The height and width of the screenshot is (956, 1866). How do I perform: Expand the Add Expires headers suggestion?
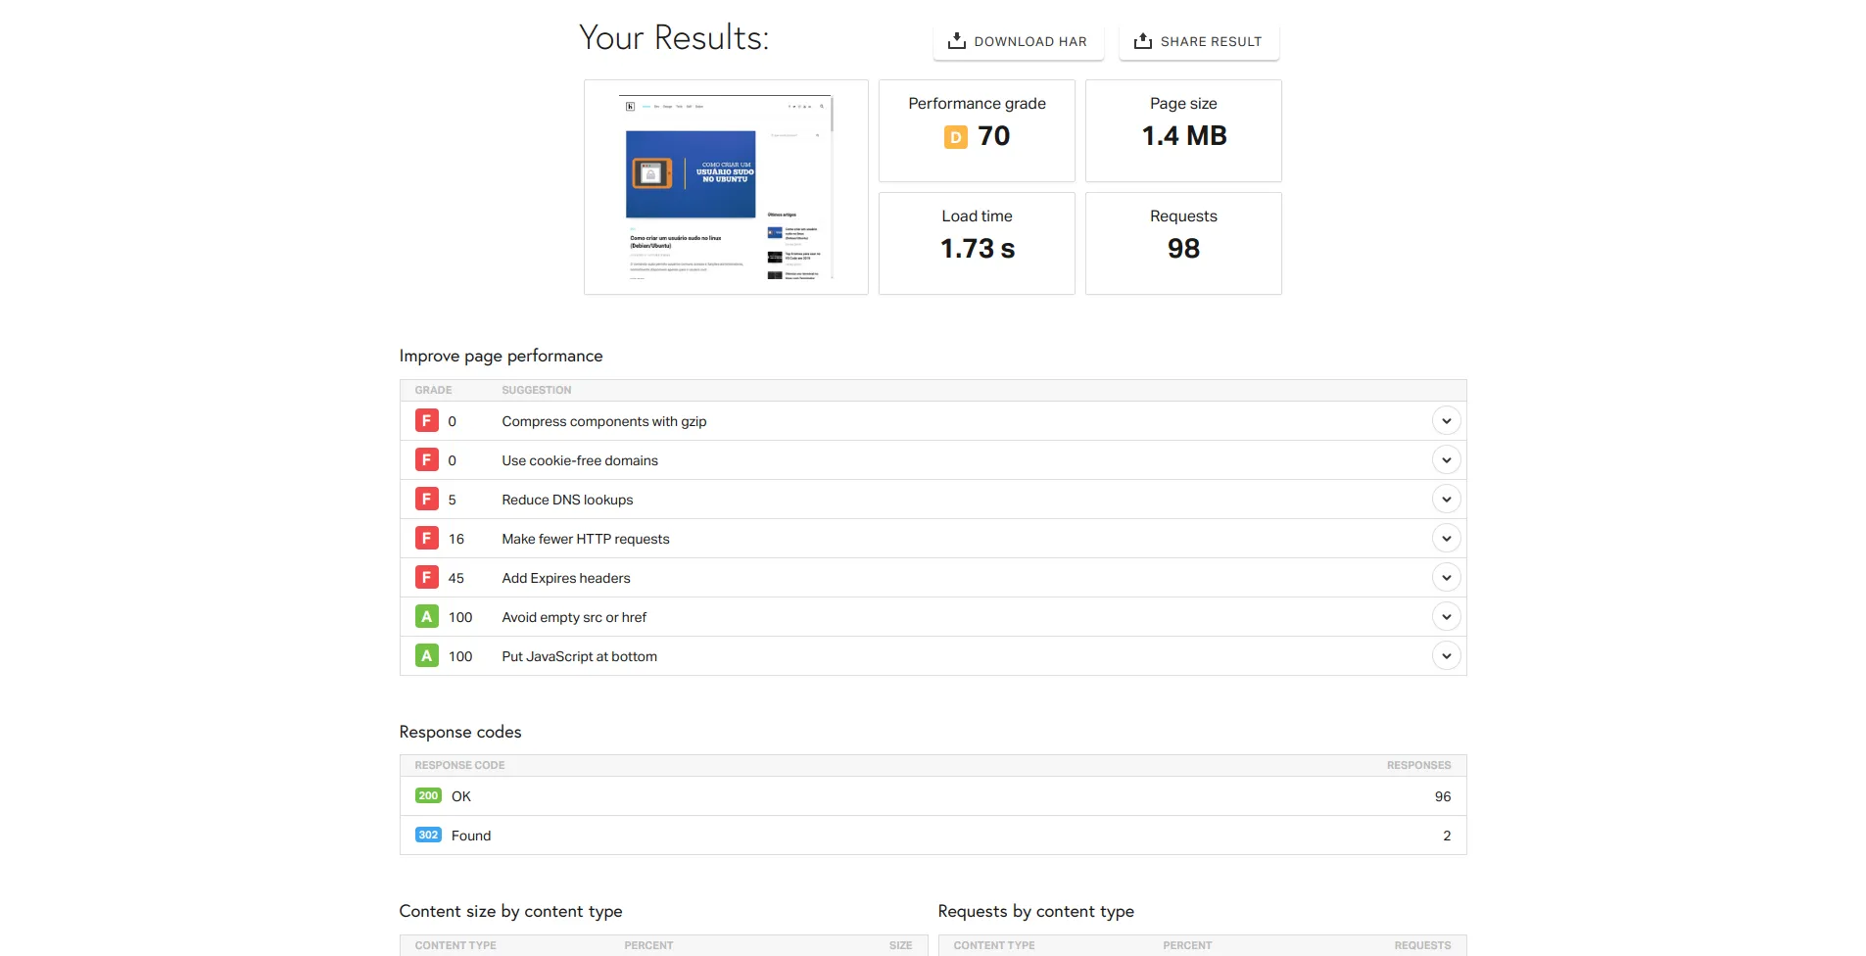point(1446,578)
